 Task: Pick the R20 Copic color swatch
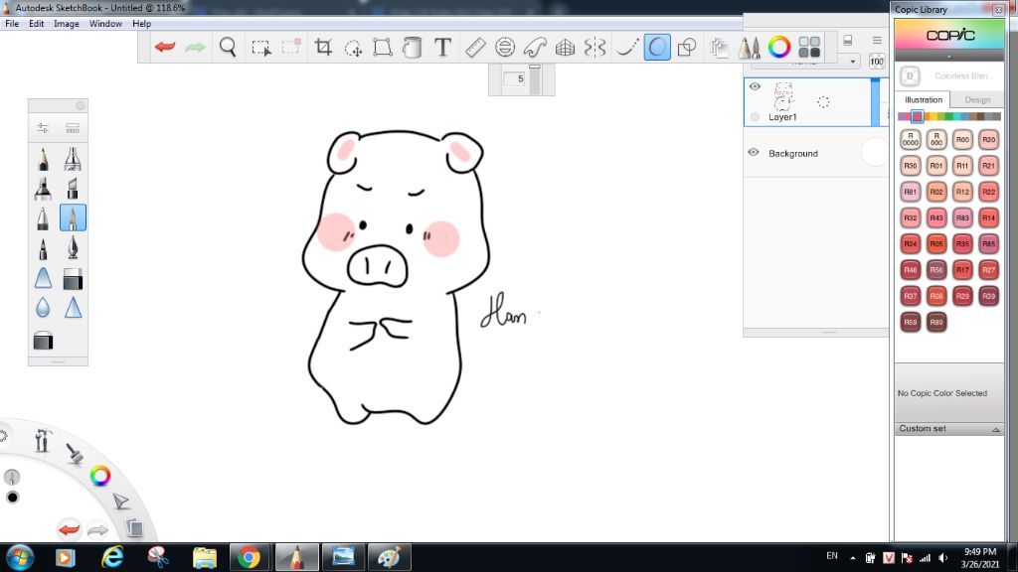point(988,139)
